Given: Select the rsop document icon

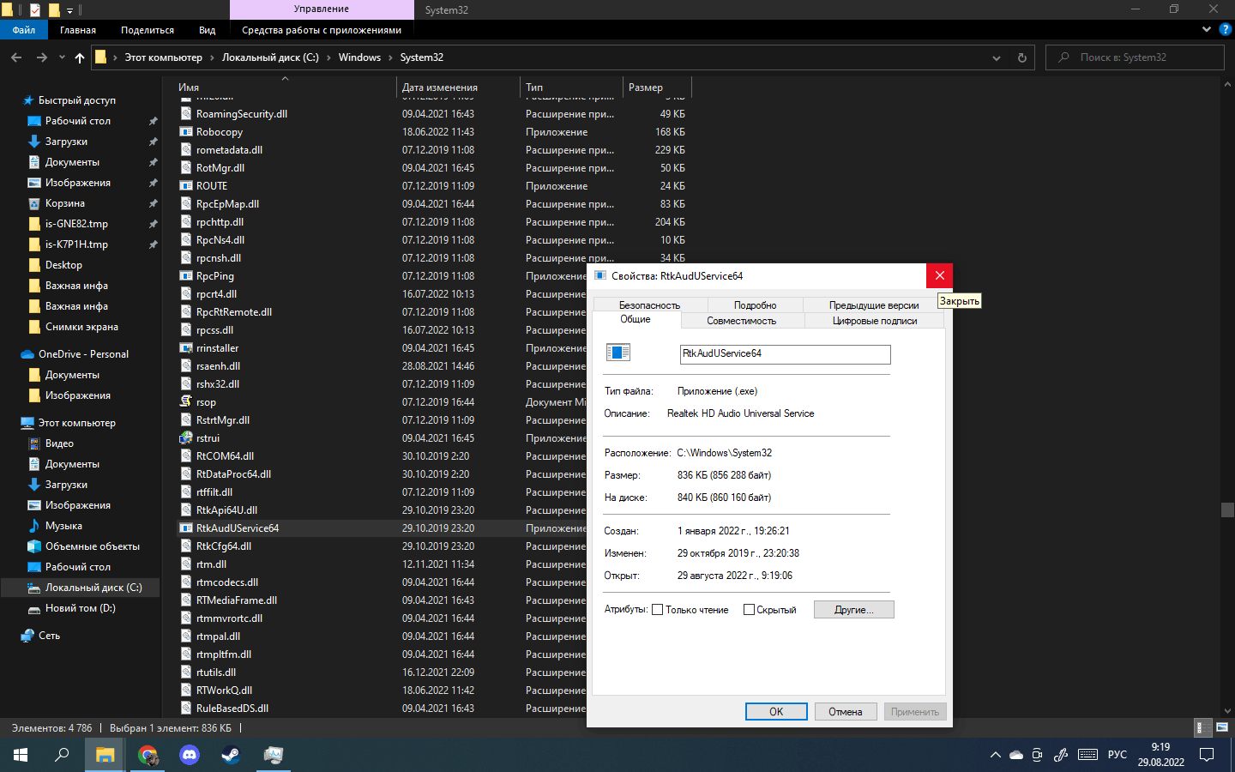Looking at the screenshot, I should click(186, 402).
